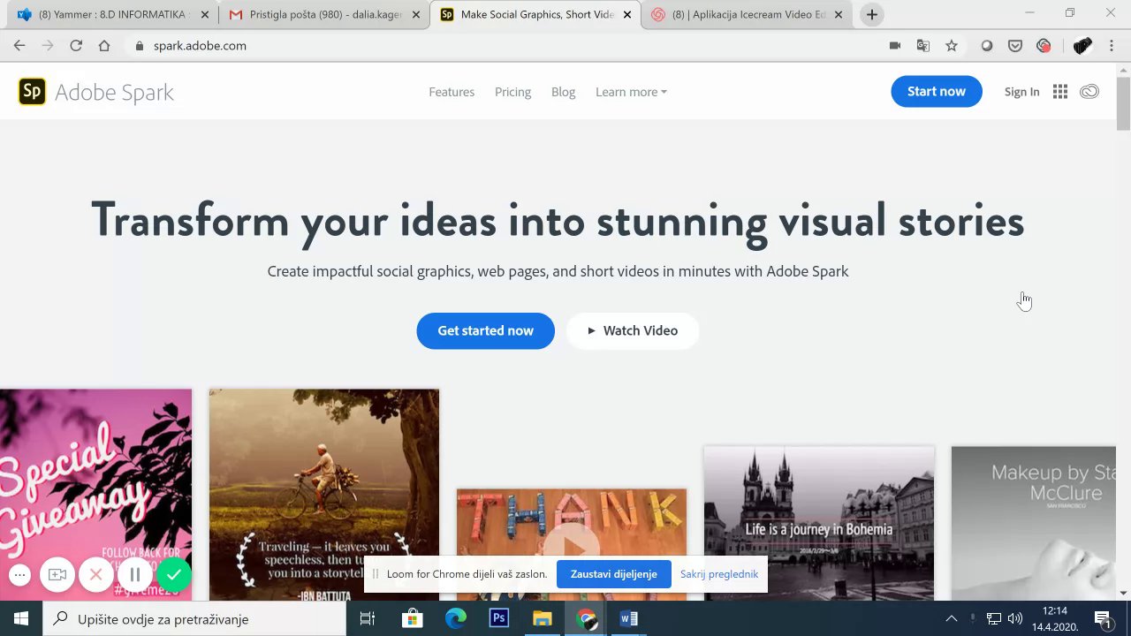Finish the Loom recording with the green check
This screenshot has height=636, width=1131.
pos(174,575)
